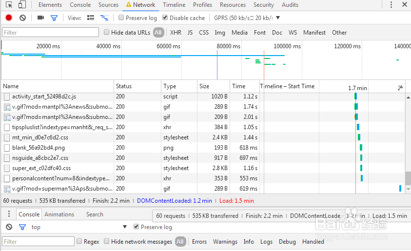Click the Network tab warning triangle icon
Image resolution: width=411 pixels, height=251 pixels.
click(x=128, y=5)
